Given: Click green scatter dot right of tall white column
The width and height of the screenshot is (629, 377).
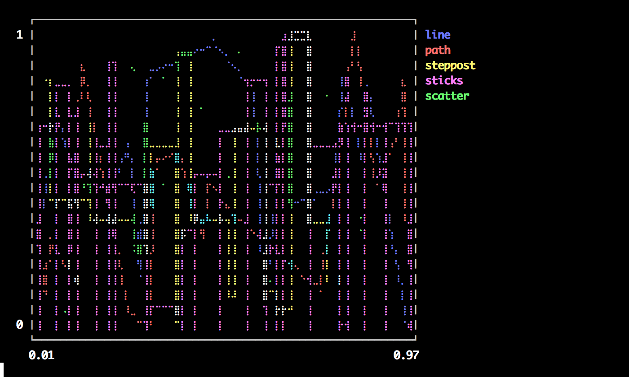Looking at the screenshot, I should pos(327,96).
